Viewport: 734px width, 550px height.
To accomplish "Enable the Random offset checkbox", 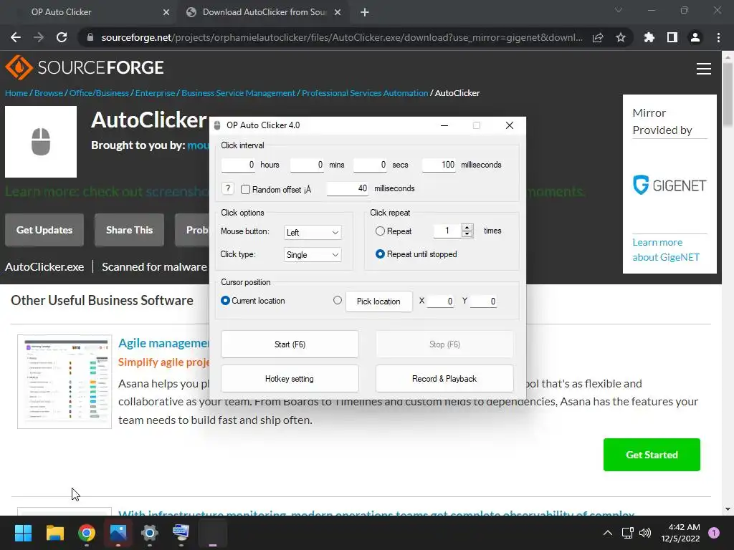I will click(245, 189).
